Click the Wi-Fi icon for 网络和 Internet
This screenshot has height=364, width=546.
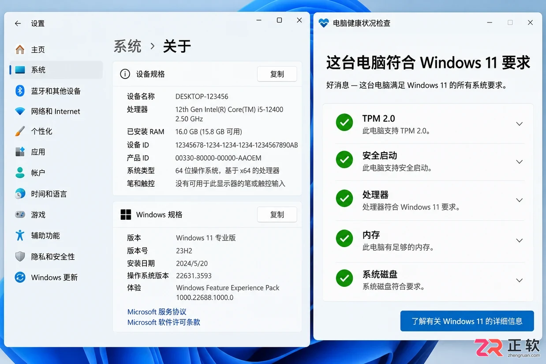coord(20,111)
